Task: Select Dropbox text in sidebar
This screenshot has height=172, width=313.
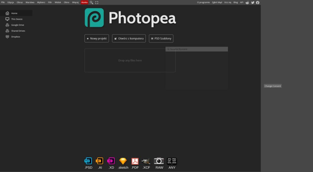Action: click(16, 37)
